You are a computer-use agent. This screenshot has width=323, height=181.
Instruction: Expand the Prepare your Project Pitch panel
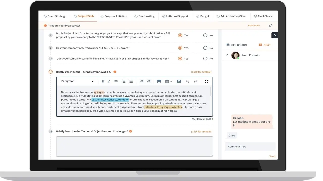tap(271, 26)
